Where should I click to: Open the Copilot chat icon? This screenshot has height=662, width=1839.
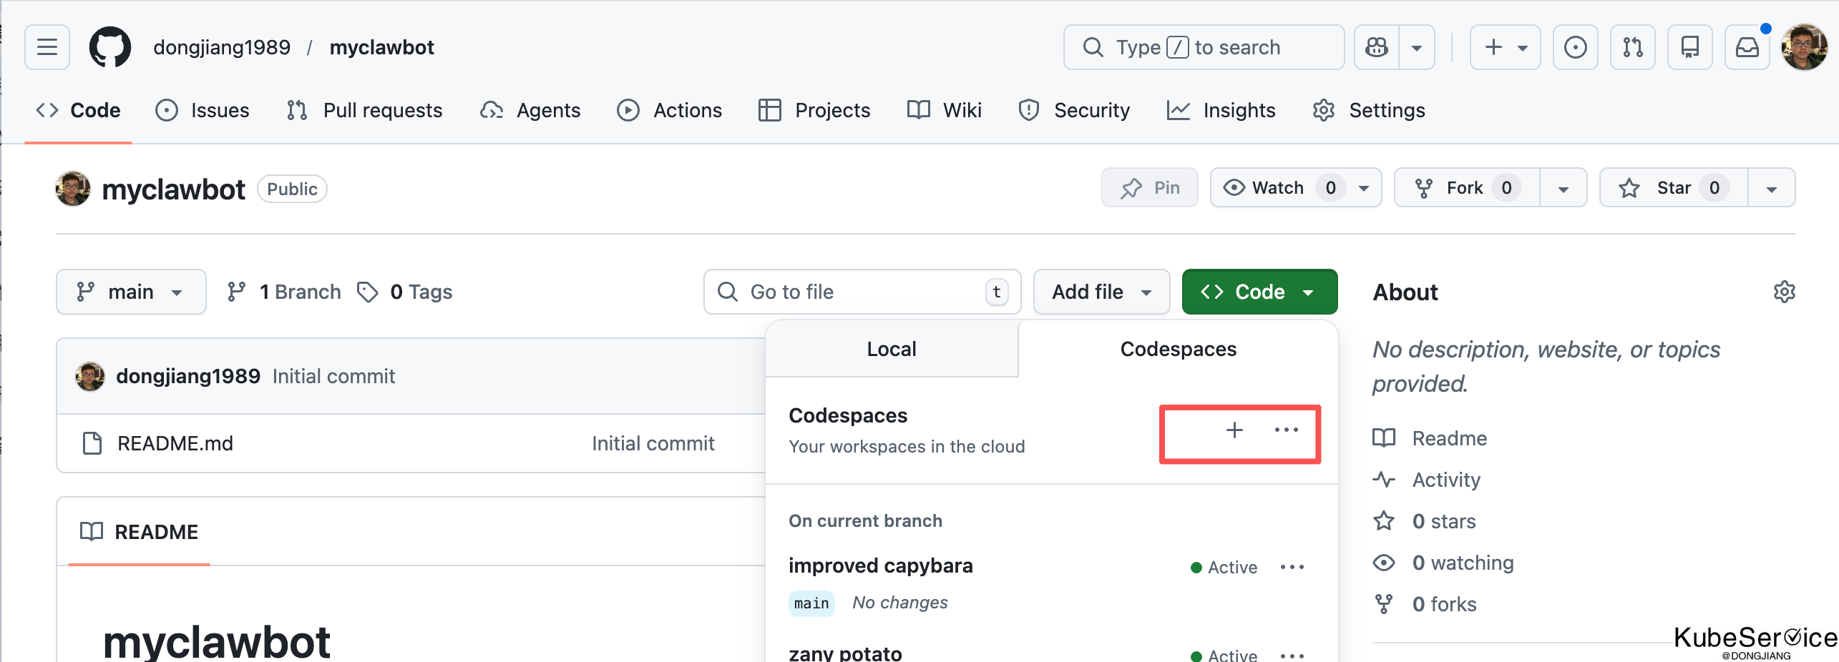1377,47
